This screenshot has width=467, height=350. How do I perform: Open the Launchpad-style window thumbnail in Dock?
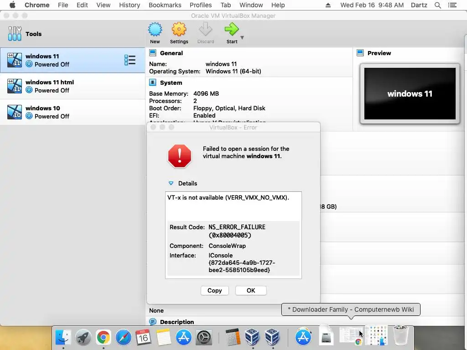coord(376,336)
